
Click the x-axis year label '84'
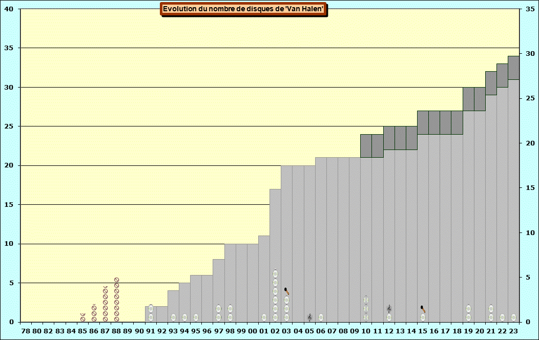point(71,331)
